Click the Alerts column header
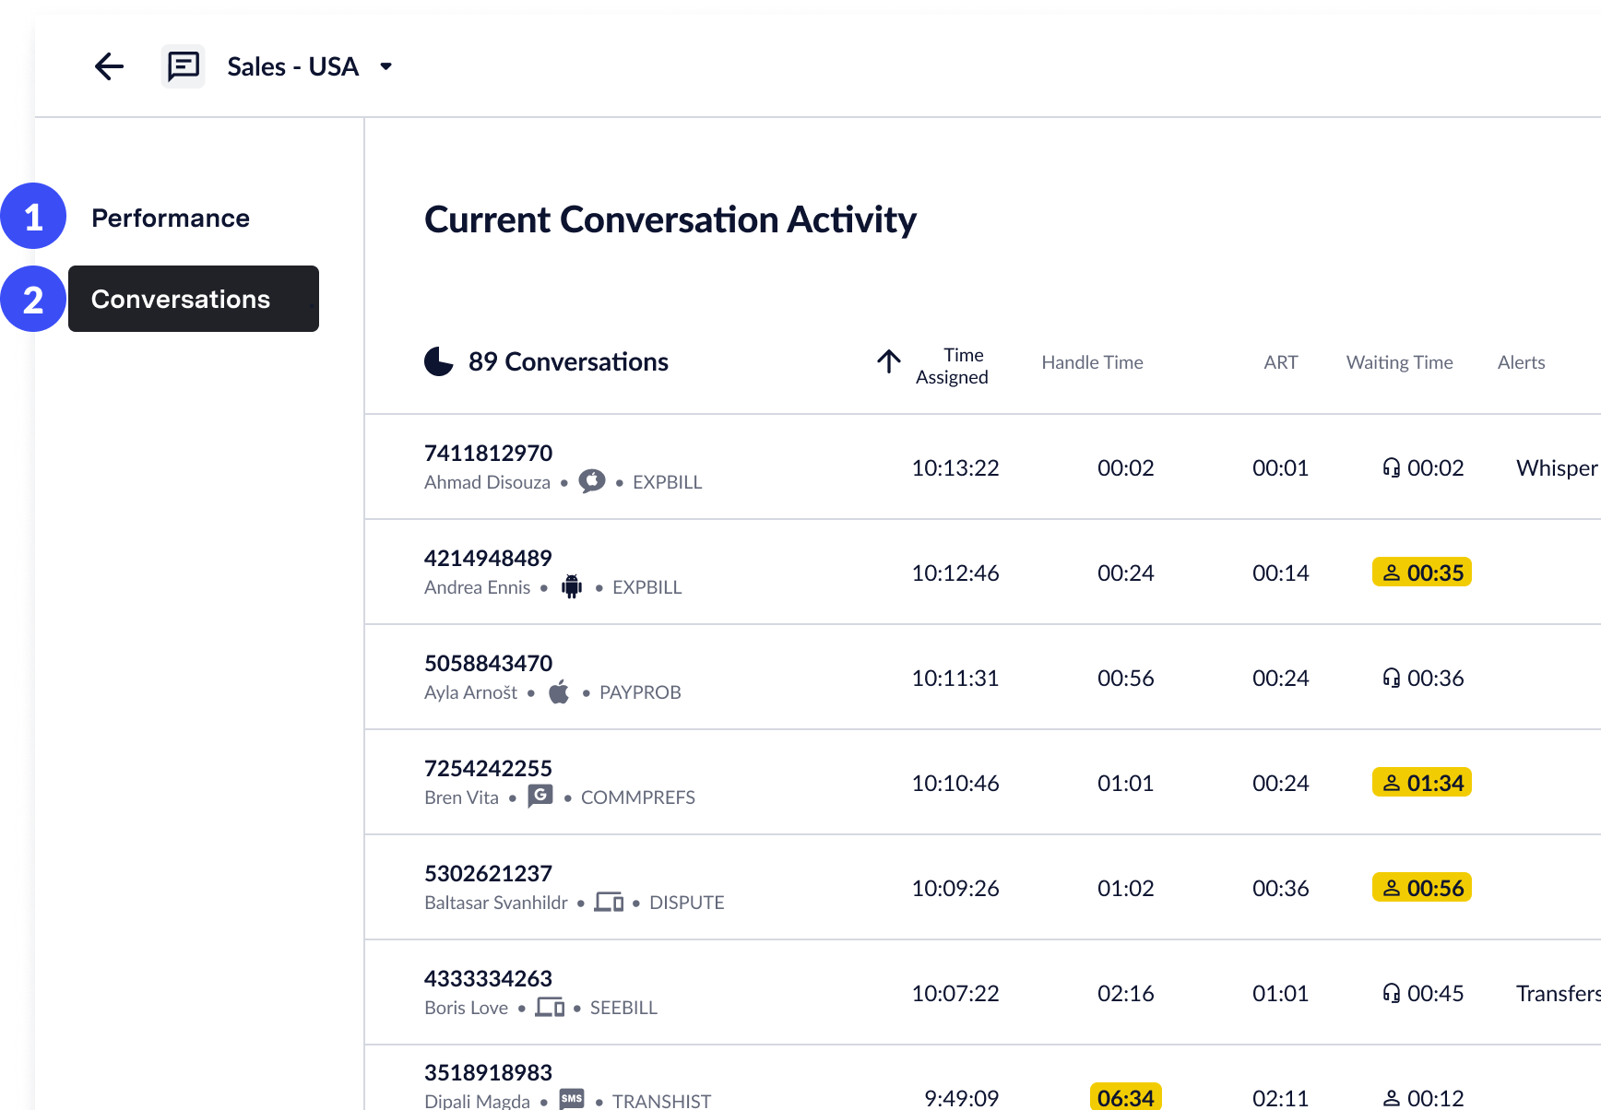The image size is (1601, 1110). pyautogui.click(x=1521, y=362)
